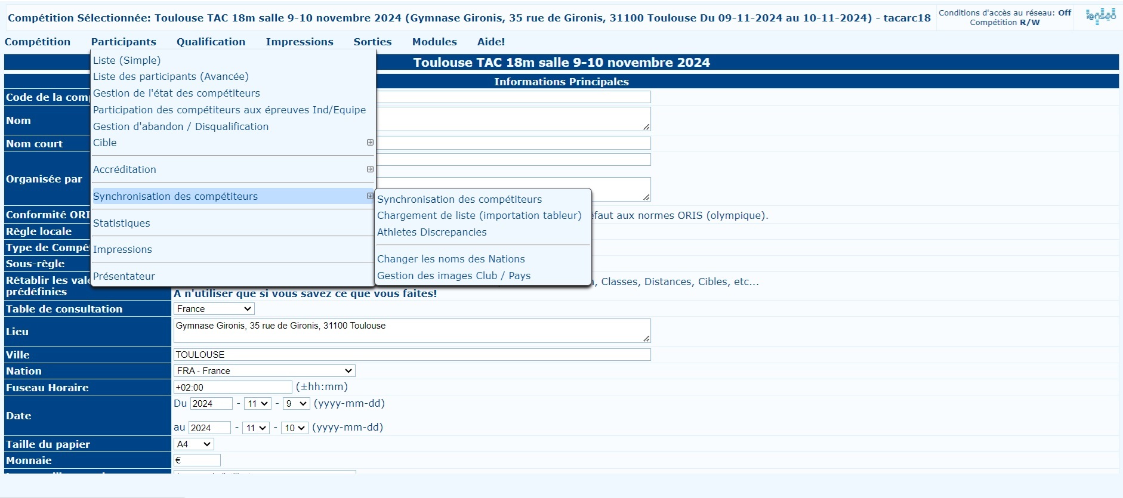Viewport: 1123px width, 498px height.
Task: Select Gestion d'abandon / Disqualification
Action: 181,126
